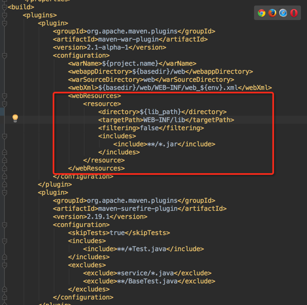Click the </webResources> closing tag text

pos(97,168)
